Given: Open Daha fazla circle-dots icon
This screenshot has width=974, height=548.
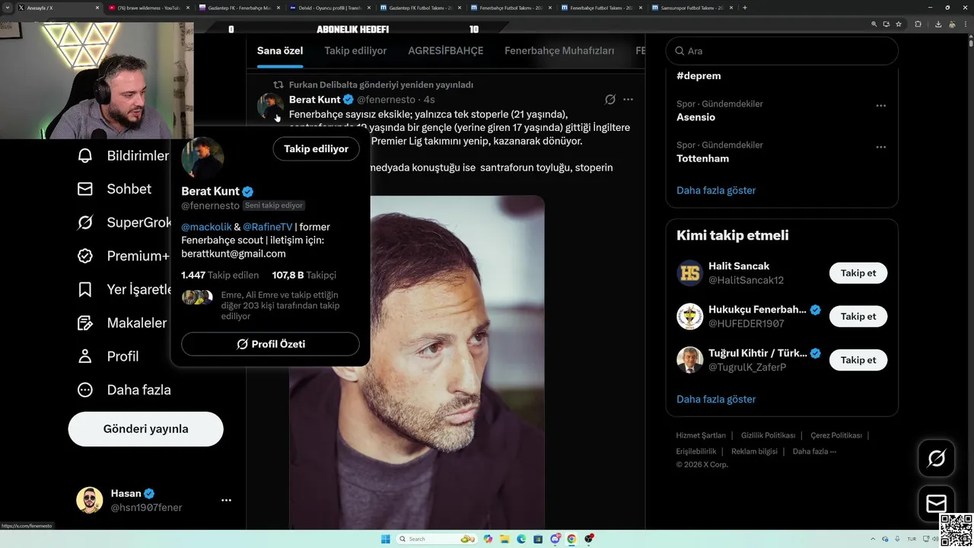Looking at the screenshot, I should point(85,390).
